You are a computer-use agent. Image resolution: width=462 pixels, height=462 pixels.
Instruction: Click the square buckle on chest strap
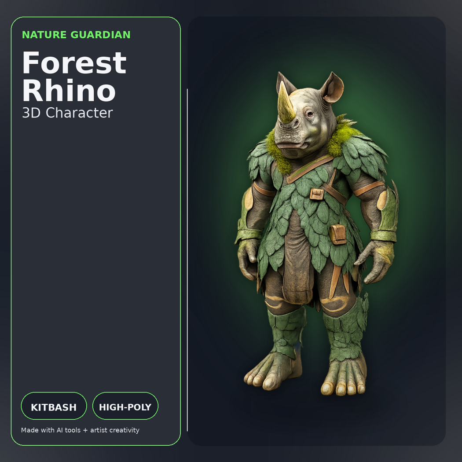(x=317, y=194)
